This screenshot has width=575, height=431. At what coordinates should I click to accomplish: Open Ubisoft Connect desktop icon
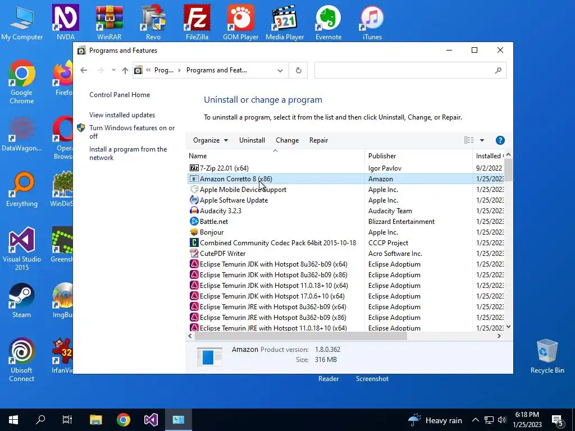(22, 360)
